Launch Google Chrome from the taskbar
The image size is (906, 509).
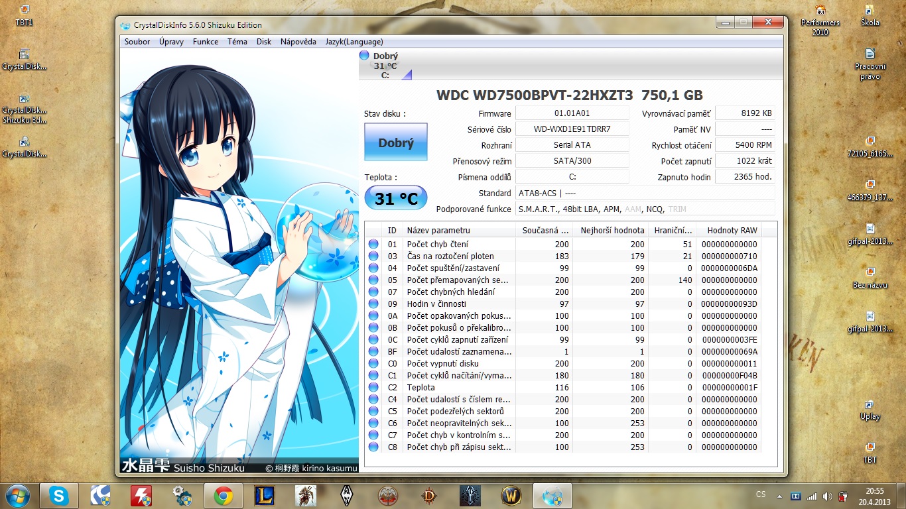click(x=223, y=496)
